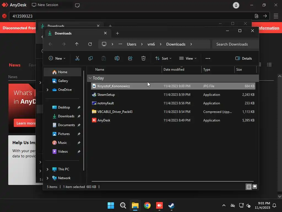Click the Cut scissors icon in Explorer toolbar
This screenshot has height=212, width=282.
click(x=77, y=59)
